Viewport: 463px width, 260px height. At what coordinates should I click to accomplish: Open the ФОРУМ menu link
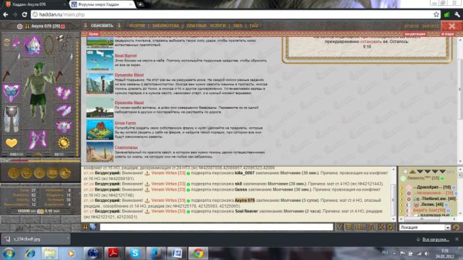[138, 26]
